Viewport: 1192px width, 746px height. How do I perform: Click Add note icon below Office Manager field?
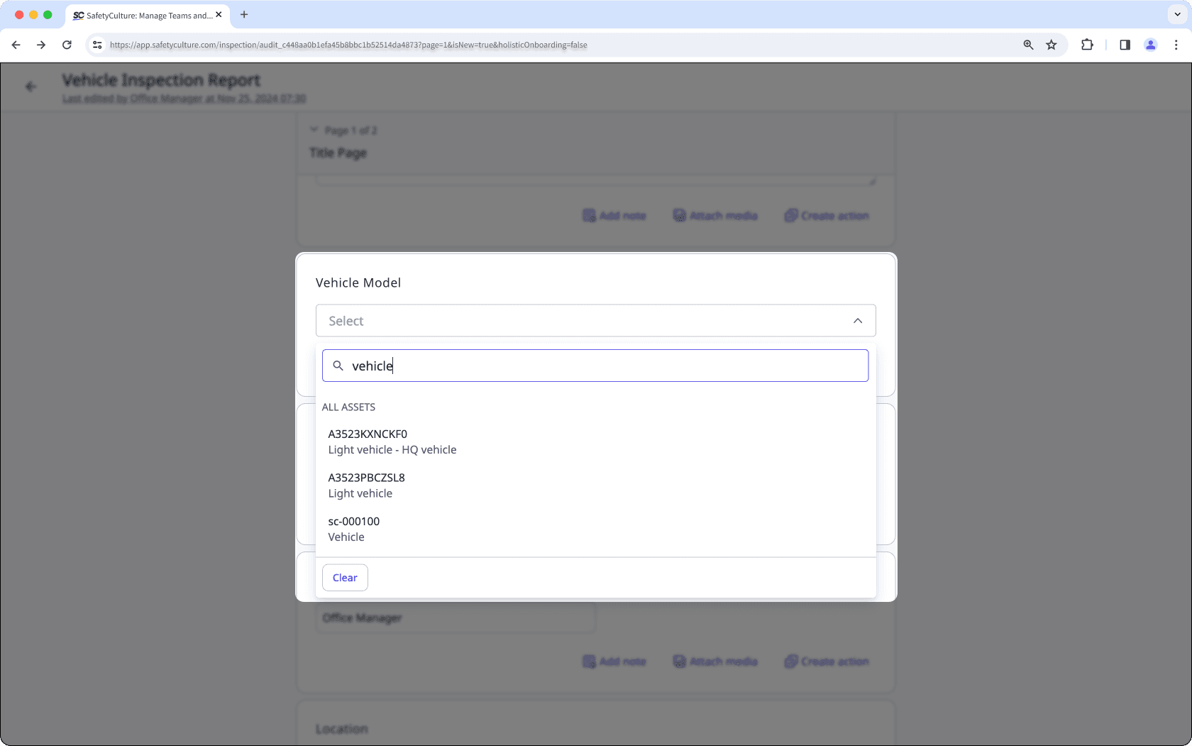pyautogui.click(x=589, y=661)
